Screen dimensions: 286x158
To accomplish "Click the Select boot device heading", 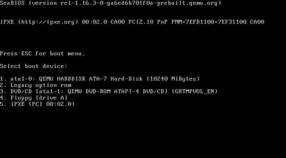I will tap(34, 66).
